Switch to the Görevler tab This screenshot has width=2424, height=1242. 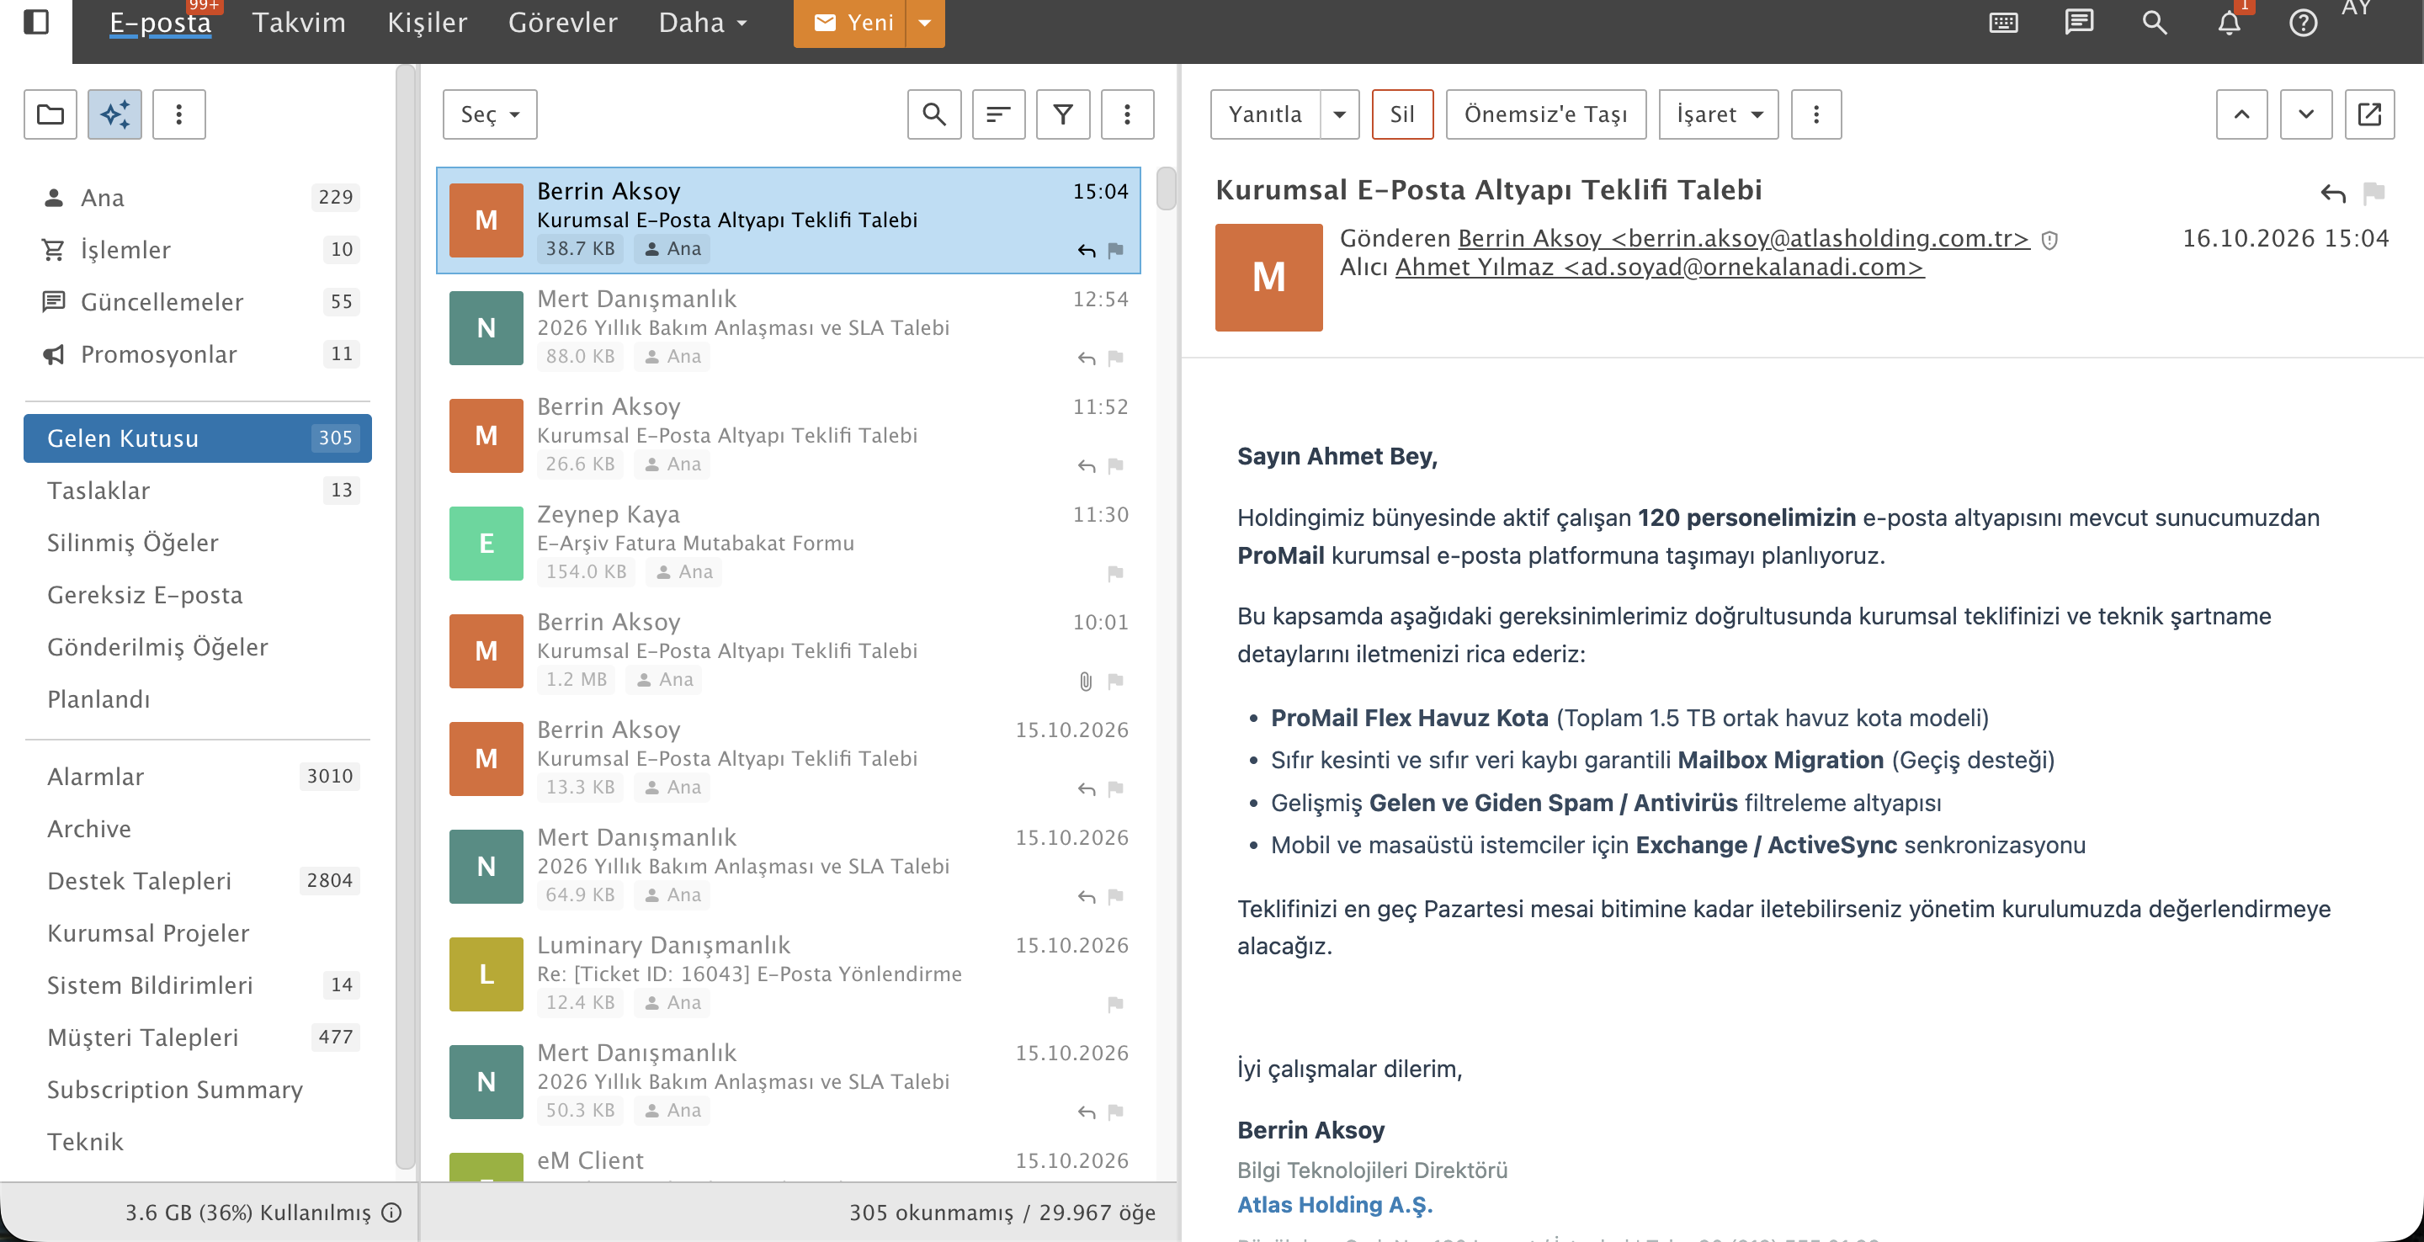(563, 23)
